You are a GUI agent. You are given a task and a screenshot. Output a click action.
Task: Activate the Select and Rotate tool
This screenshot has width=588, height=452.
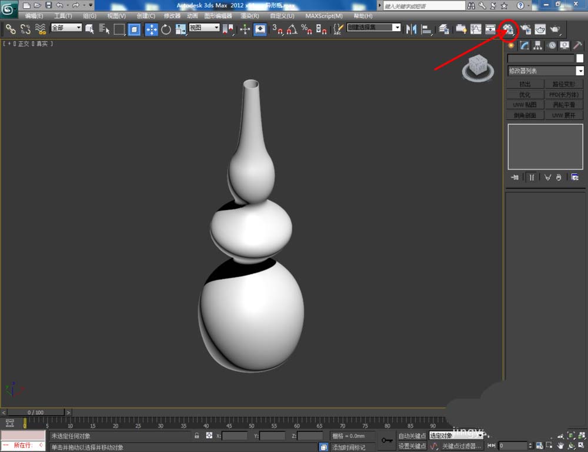point(166,29)
